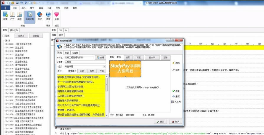Viewport: 264px width, 135px height.
Task: Open the Edit (编辑) ribbon tab
Action: click(x=40, y=8)
